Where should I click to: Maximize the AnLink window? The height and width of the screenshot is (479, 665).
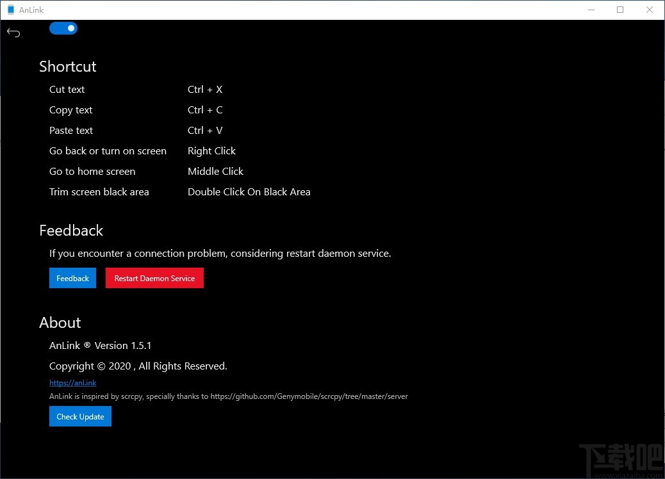(620, 10)
